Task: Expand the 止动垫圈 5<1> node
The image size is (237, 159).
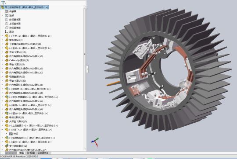Action: 2,125
